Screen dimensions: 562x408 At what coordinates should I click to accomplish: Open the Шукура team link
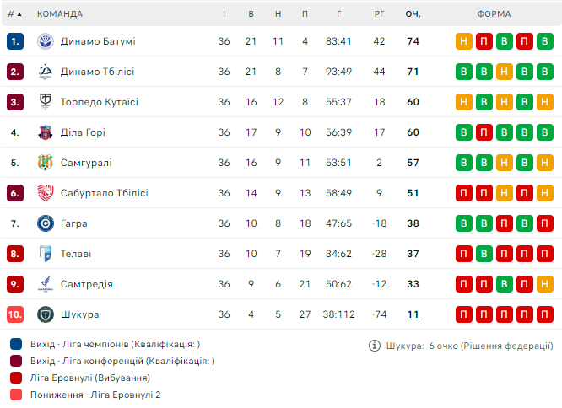[x=80, y=314]
